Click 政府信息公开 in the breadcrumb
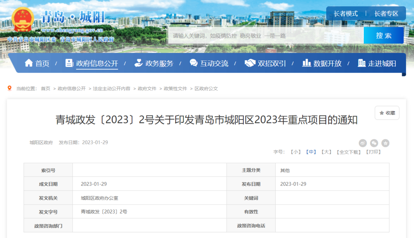This screenshot has width=414, height=238. point(72,89)
